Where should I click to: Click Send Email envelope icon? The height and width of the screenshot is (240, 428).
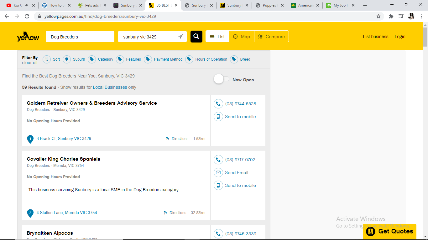click(218, 172)
